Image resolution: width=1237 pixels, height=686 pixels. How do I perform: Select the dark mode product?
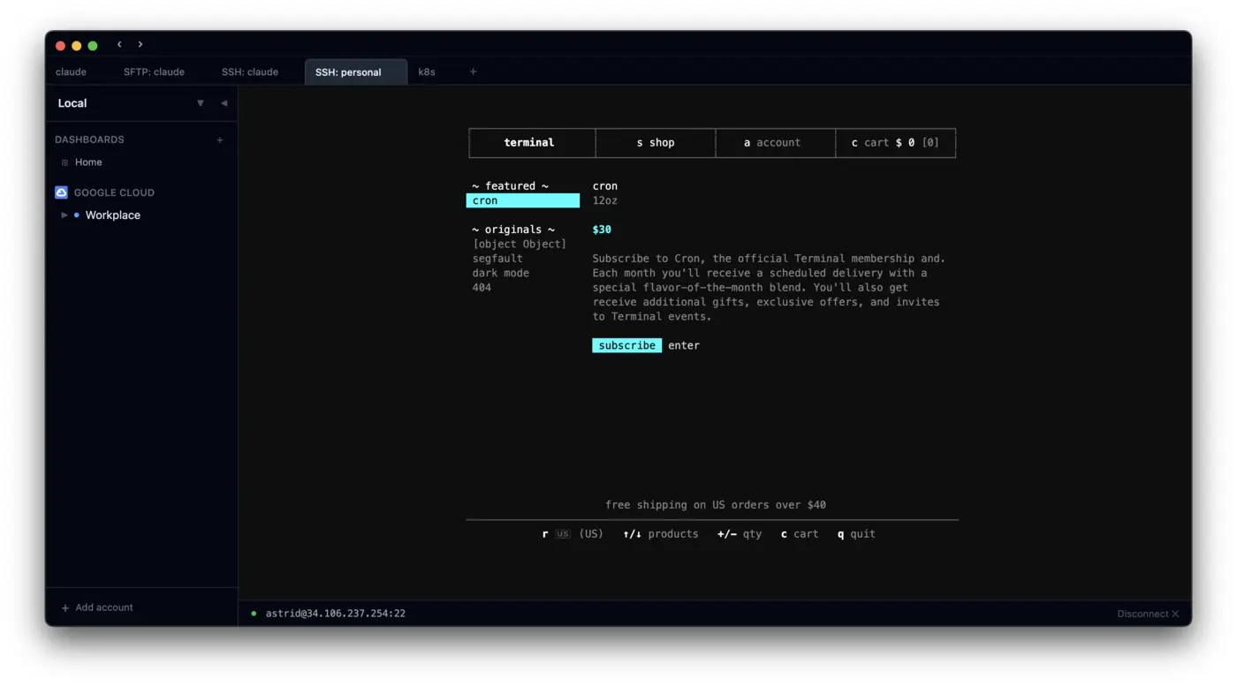point(501,273)
